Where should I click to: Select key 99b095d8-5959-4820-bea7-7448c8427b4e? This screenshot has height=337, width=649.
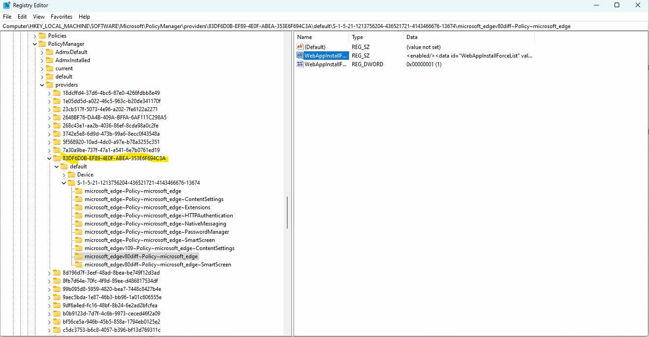112,289
